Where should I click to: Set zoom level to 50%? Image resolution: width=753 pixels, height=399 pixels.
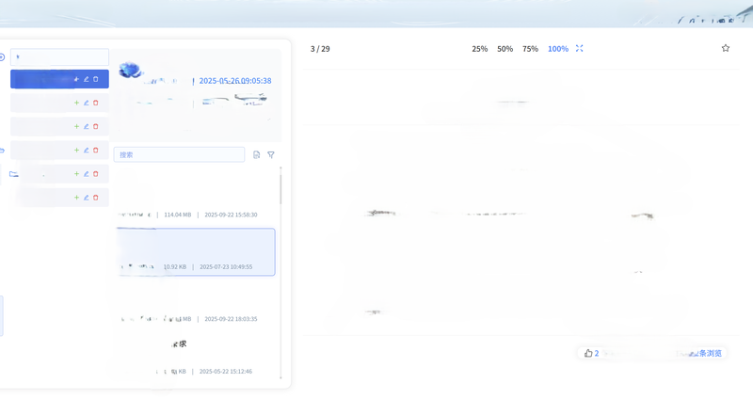[x=505, y=49]
